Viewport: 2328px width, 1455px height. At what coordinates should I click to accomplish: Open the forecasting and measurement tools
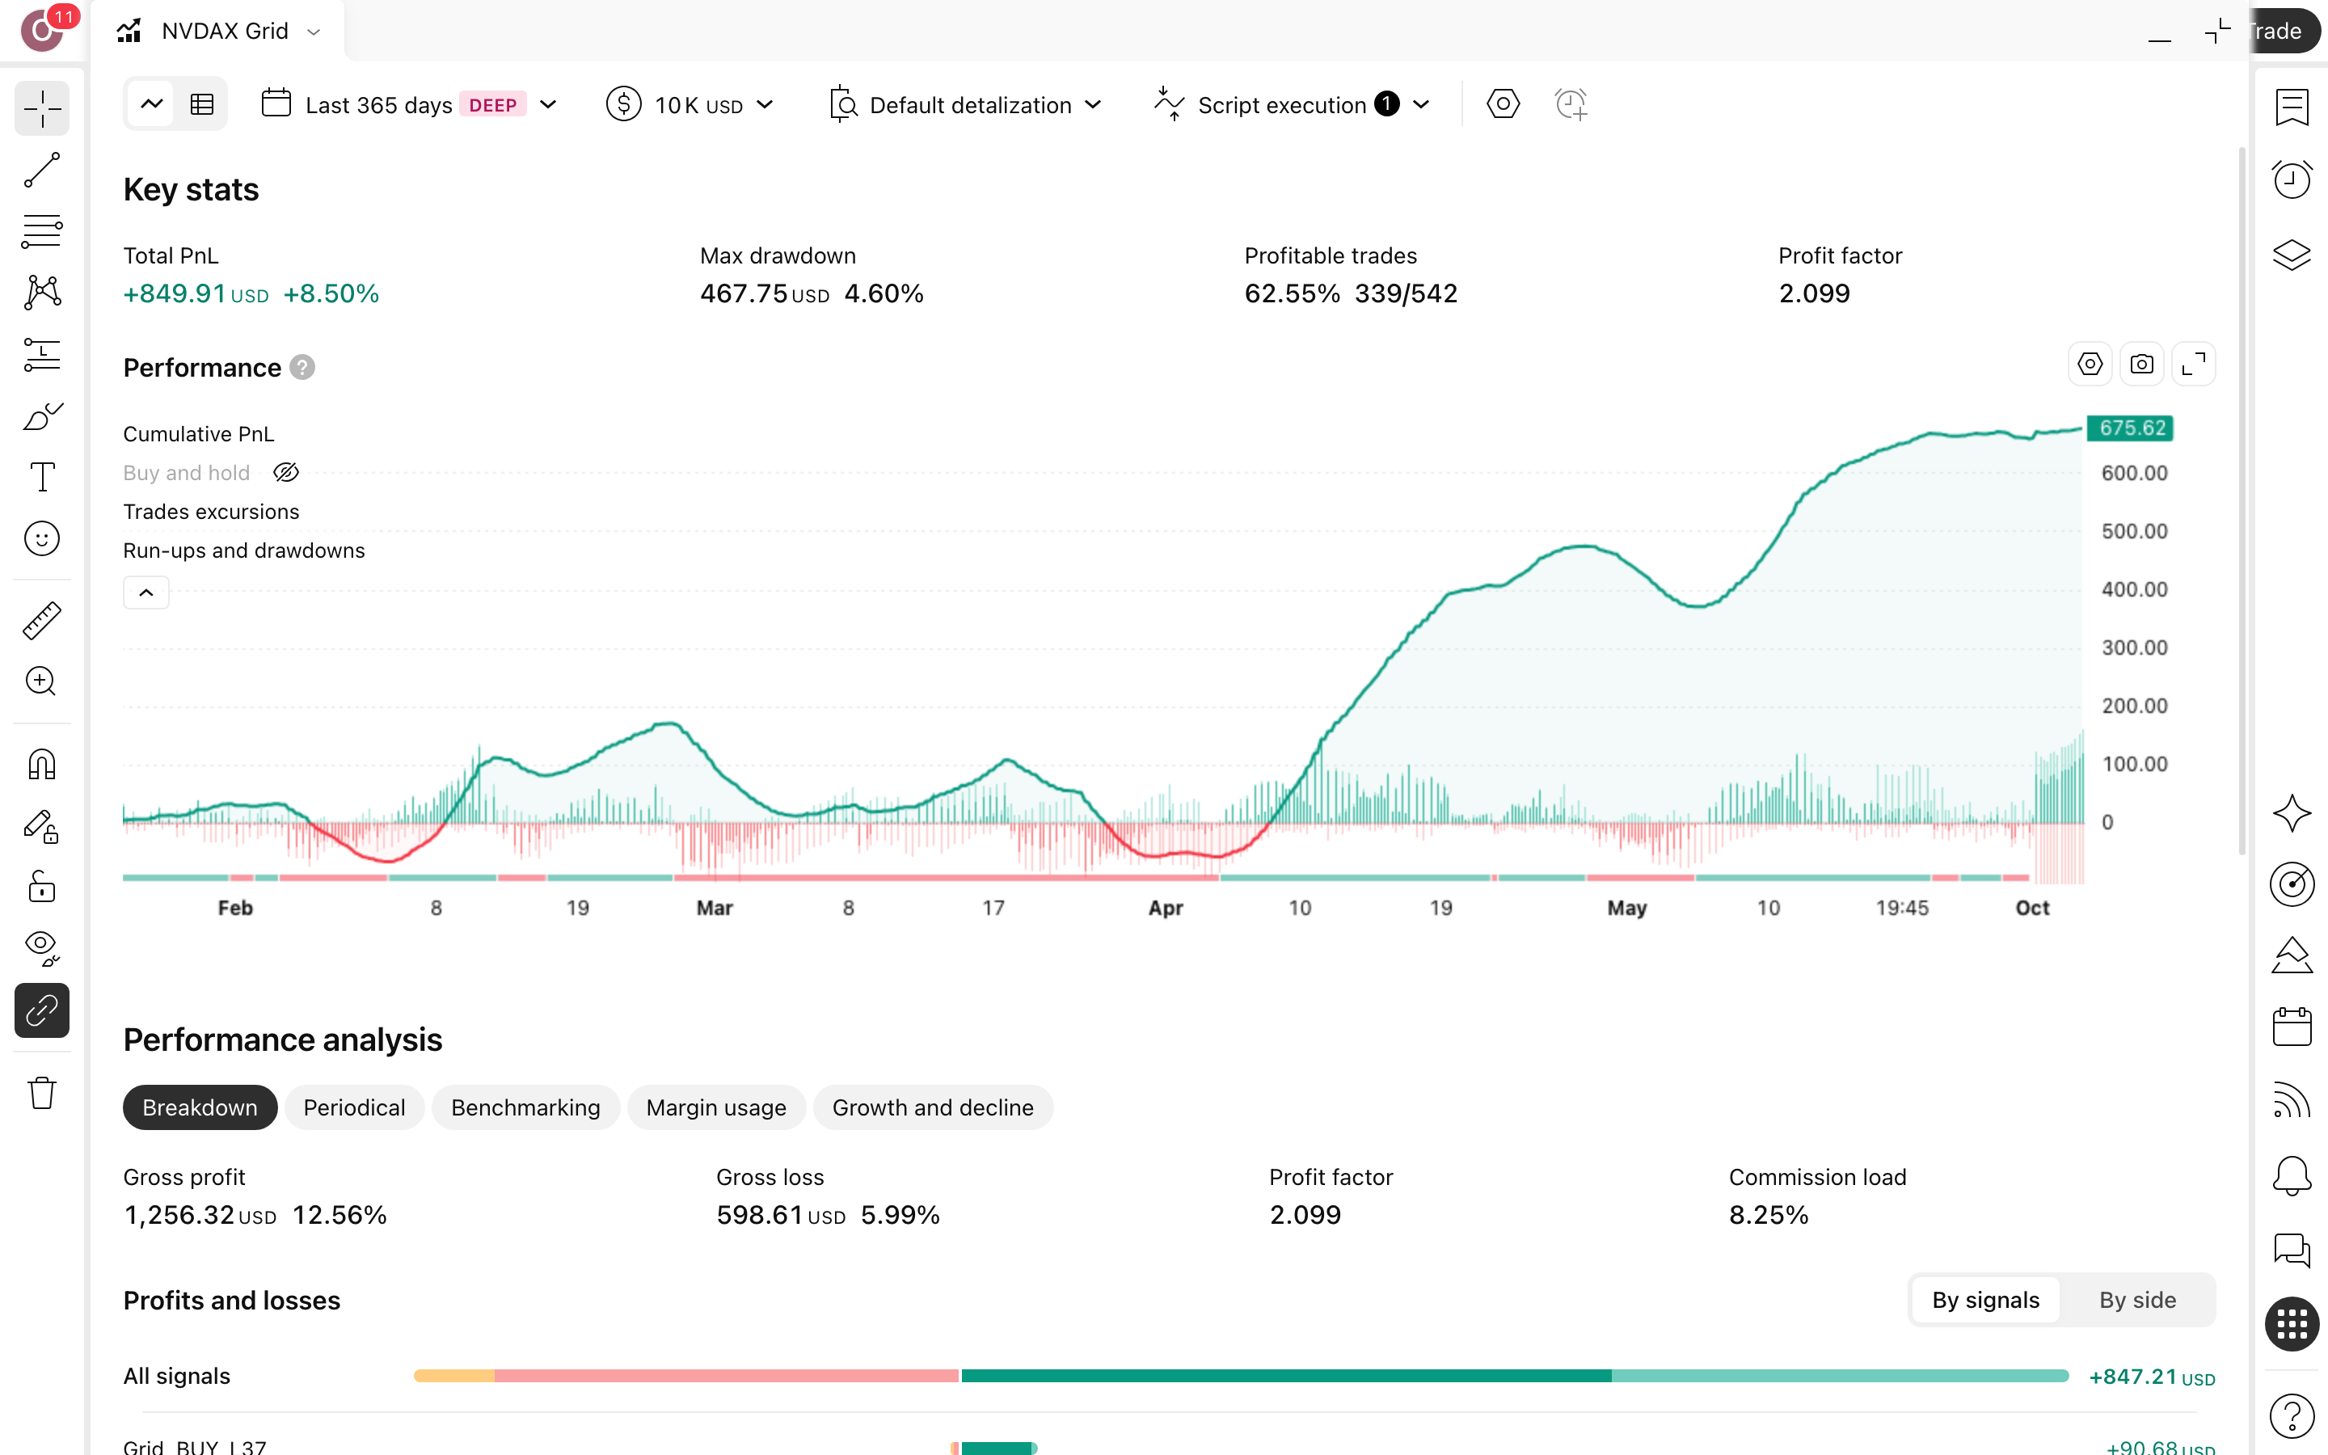point(41,354)
